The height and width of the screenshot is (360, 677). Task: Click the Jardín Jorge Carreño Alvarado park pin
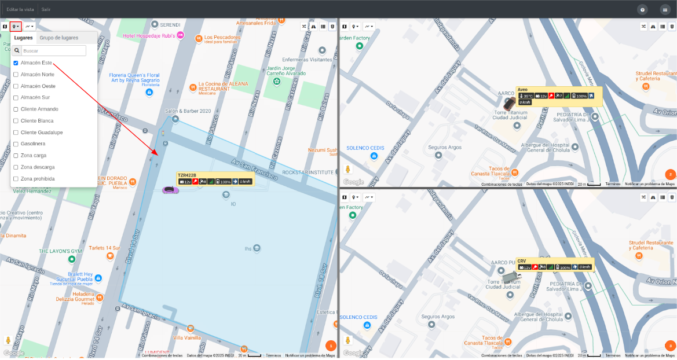coord(277,81)
